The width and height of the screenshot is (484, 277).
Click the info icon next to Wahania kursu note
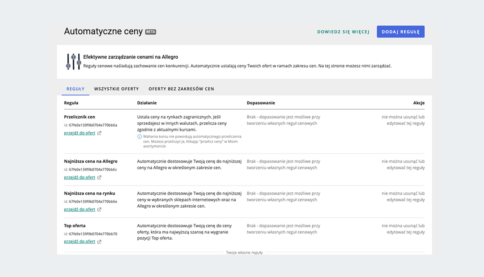click(140, 137)
